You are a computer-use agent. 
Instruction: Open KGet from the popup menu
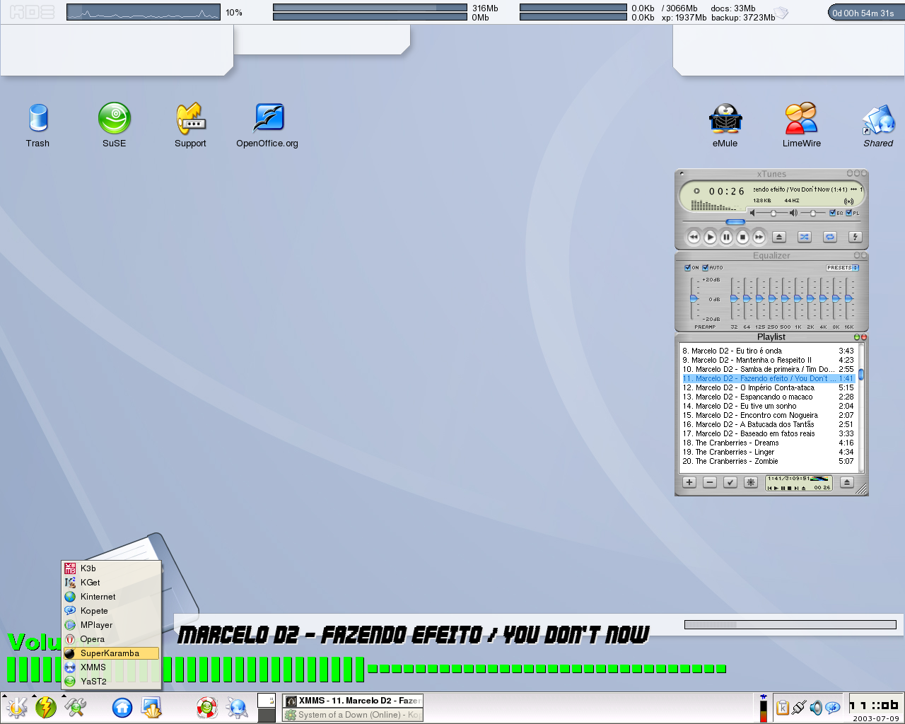point(111,583)
